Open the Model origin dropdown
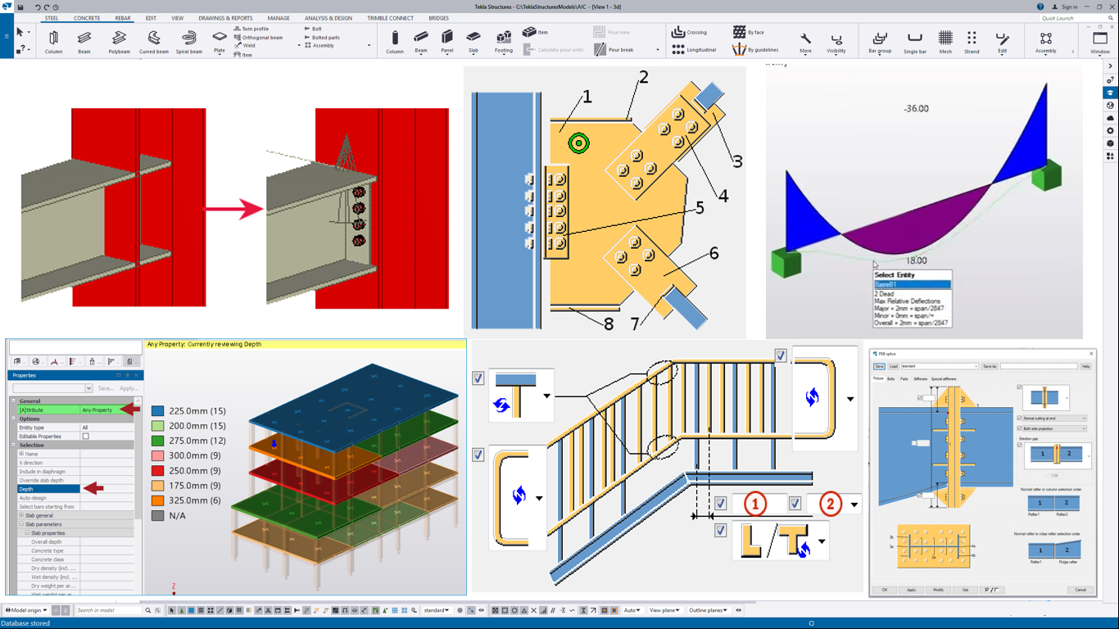 pyautogui.click(x=26, y=610)
